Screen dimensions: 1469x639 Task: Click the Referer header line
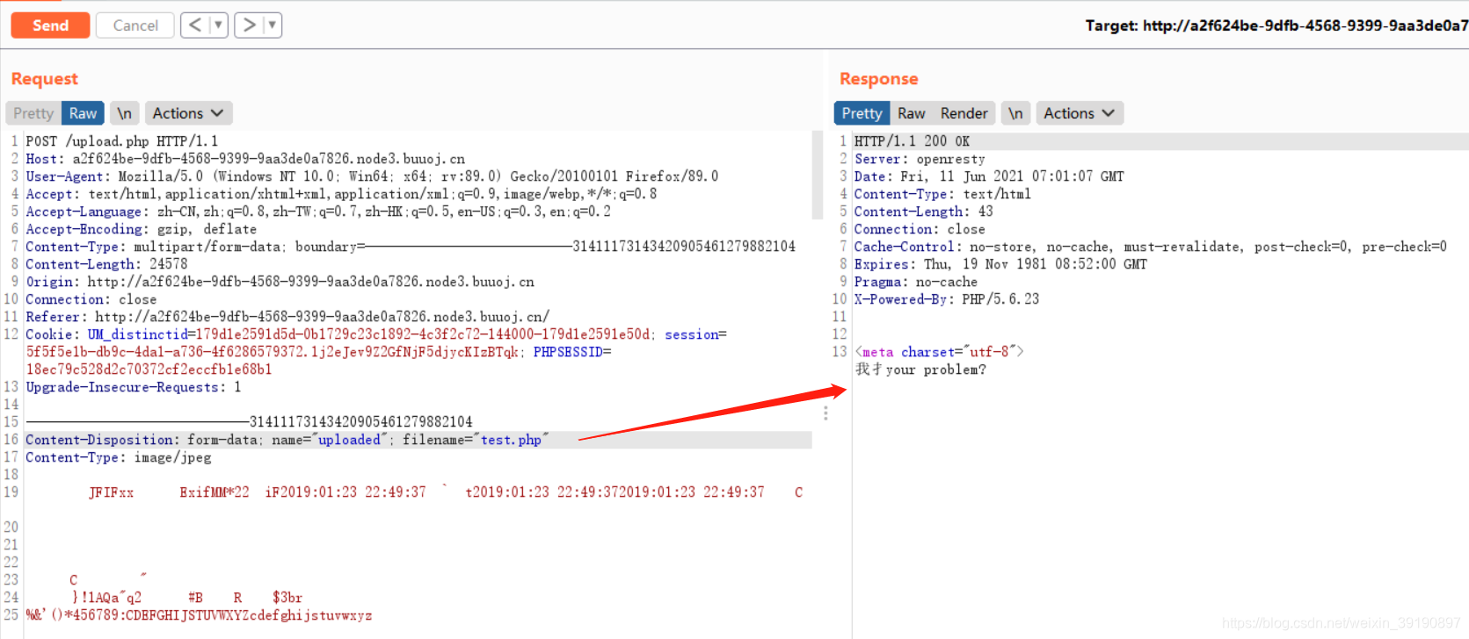point(287,317)
